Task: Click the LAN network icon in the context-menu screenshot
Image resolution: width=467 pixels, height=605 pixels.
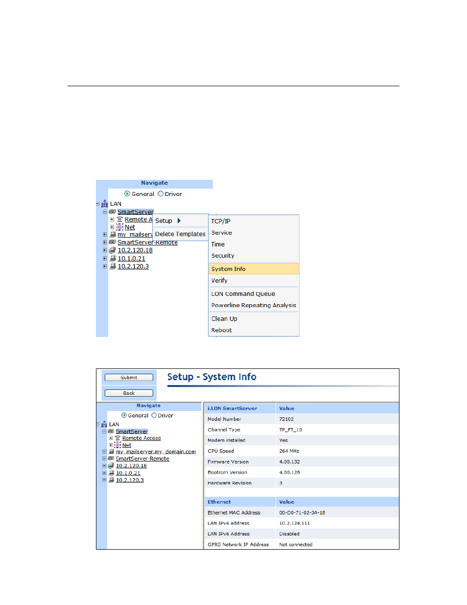Action: (x=105, y=204)
